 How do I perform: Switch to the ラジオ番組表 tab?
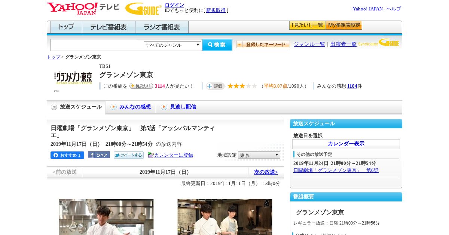162,27
